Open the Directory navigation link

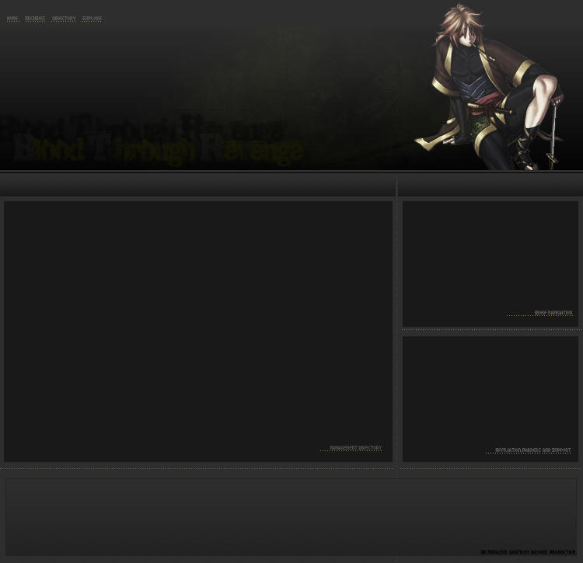pos(64,18)
